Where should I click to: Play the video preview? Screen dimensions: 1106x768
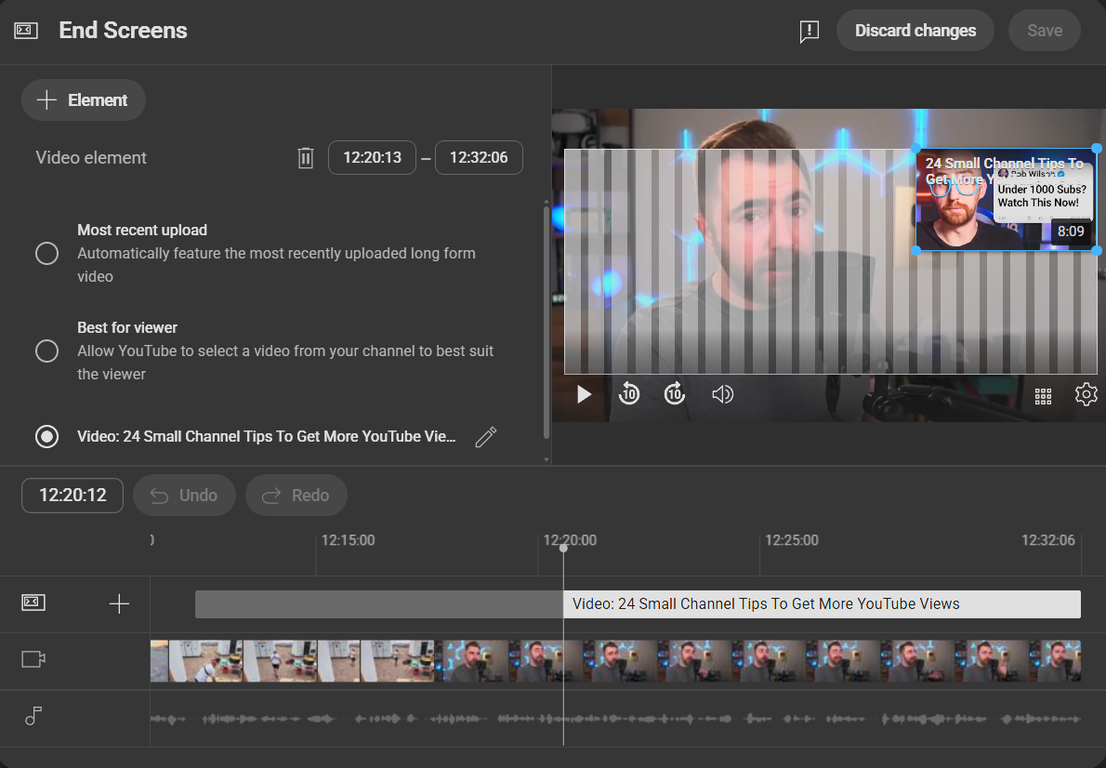[584, 394]
